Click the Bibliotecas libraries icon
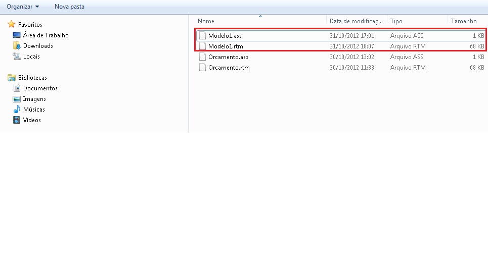 (12, 78)
